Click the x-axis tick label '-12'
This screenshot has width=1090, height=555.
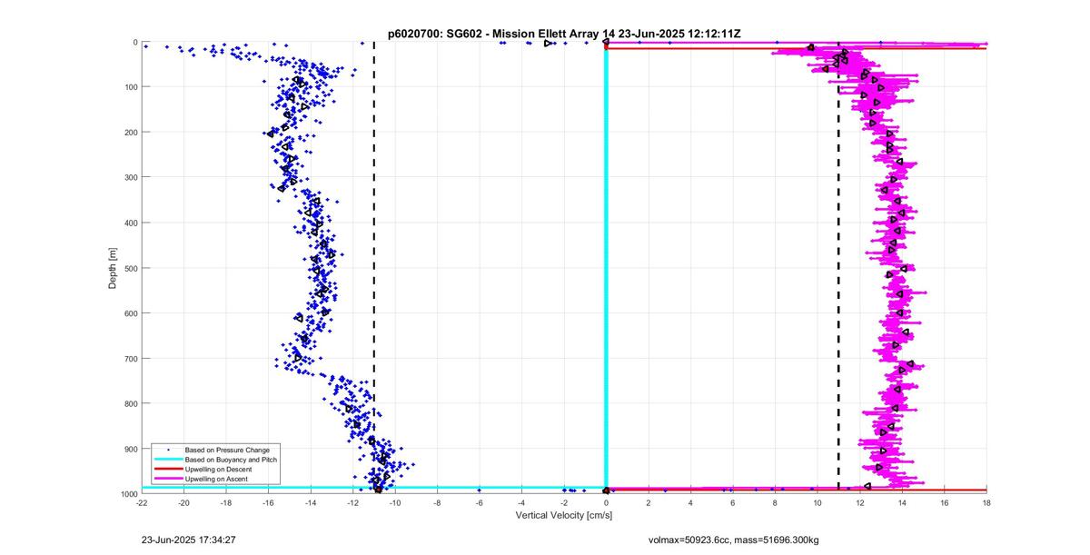coord(353,502)
